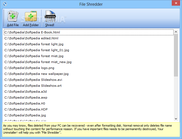This screenshot has height=139, width=182.
Task: Select Softpedia forest mist.jpg entry
Action: point(89,56)
